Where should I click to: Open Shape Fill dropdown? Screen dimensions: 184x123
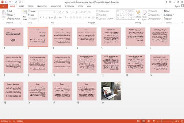pyautogui.click(x=153, y=11)
